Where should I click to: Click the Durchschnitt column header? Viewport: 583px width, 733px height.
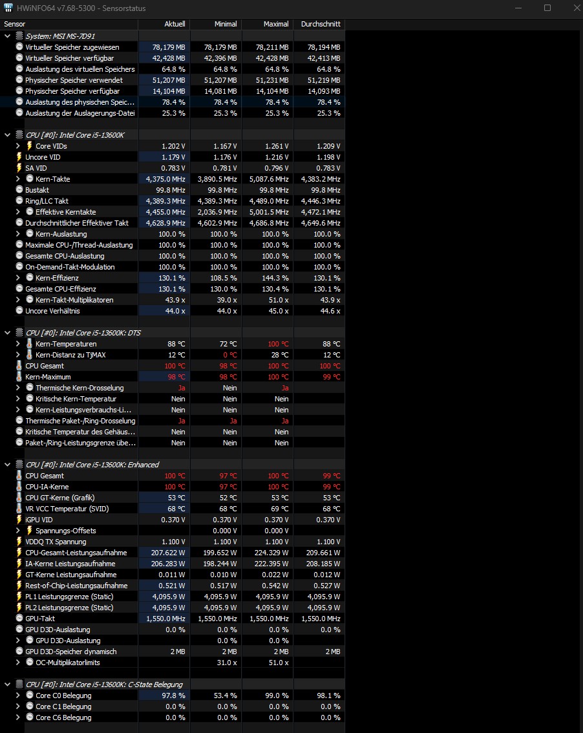[319, 24]
